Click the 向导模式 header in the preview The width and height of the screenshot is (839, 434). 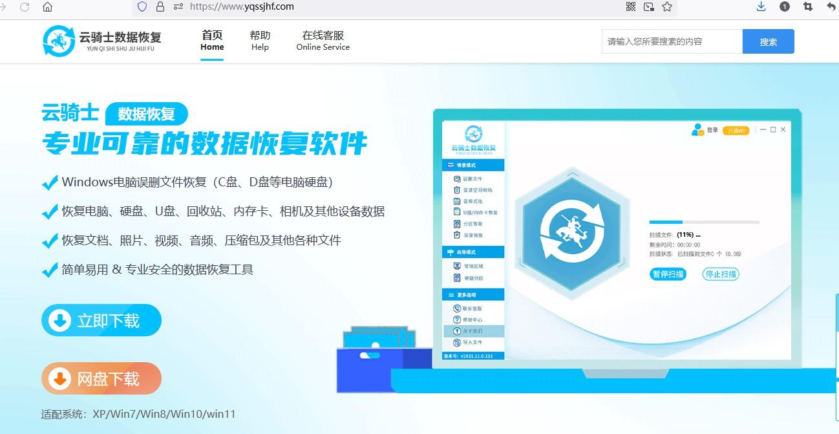pos(473,252)
